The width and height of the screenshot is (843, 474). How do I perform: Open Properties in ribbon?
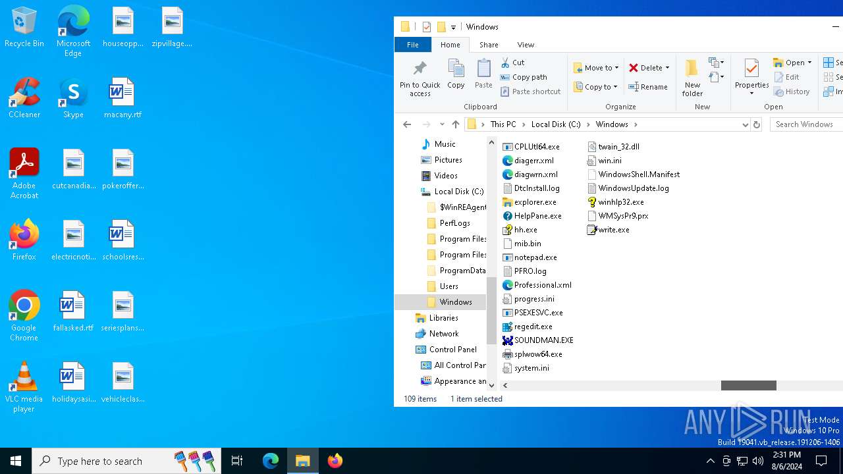(x=751, y=77)
